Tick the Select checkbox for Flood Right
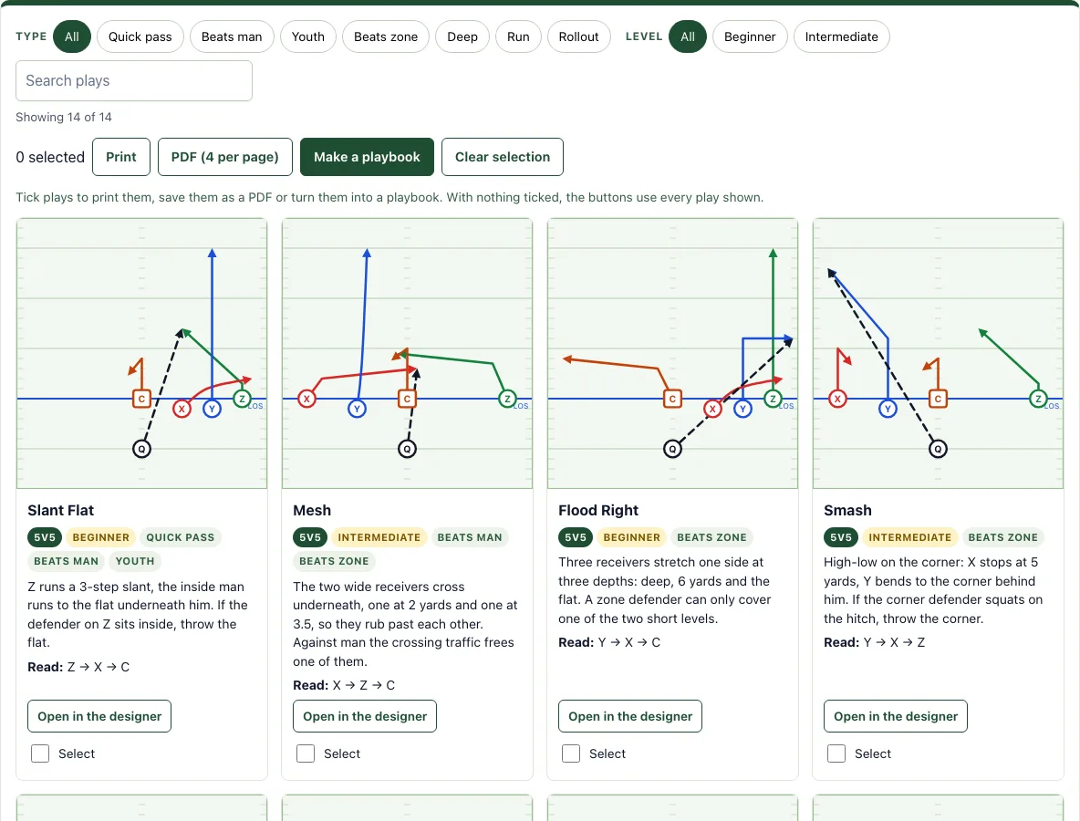Screen dimensions: 1080x821 pyautogui.click(x=571, y=753)
